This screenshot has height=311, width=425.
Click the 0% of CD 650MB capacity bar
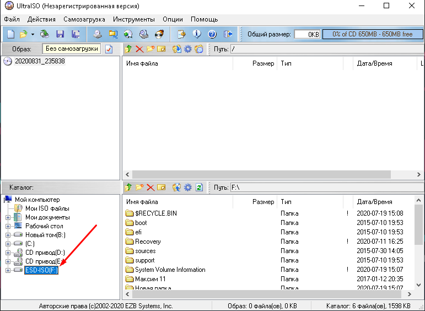point(373,34)
